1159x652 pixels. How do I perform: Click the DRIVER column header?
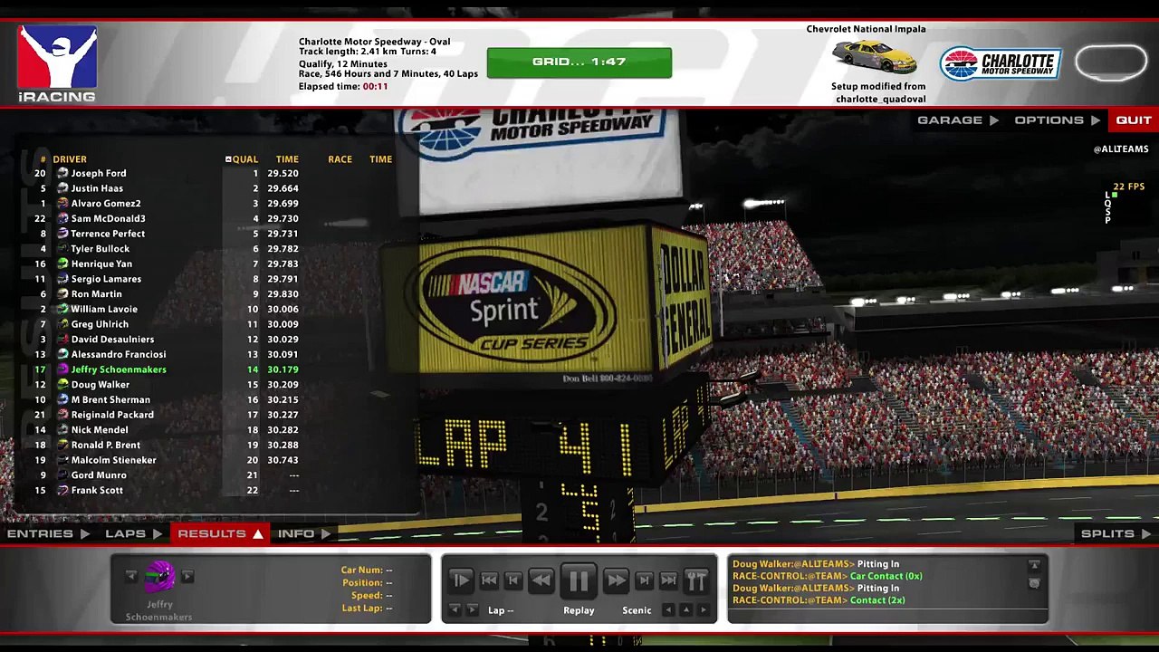pos(70,159)
